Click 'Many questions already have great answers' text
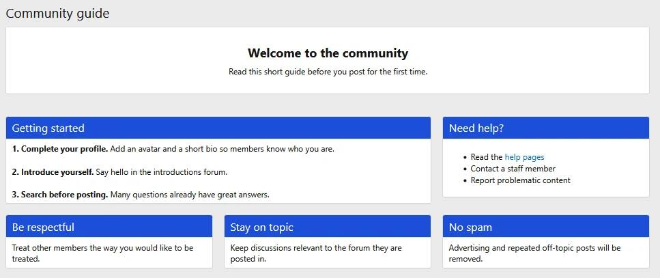This screenshot has height=278, width=660. pos(190,195)
